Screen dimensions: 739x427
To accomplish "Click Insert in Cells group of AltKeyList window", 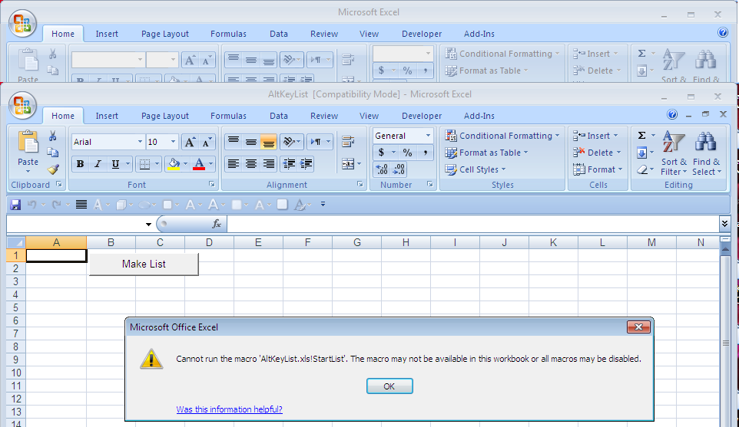I will pos(595,136).
